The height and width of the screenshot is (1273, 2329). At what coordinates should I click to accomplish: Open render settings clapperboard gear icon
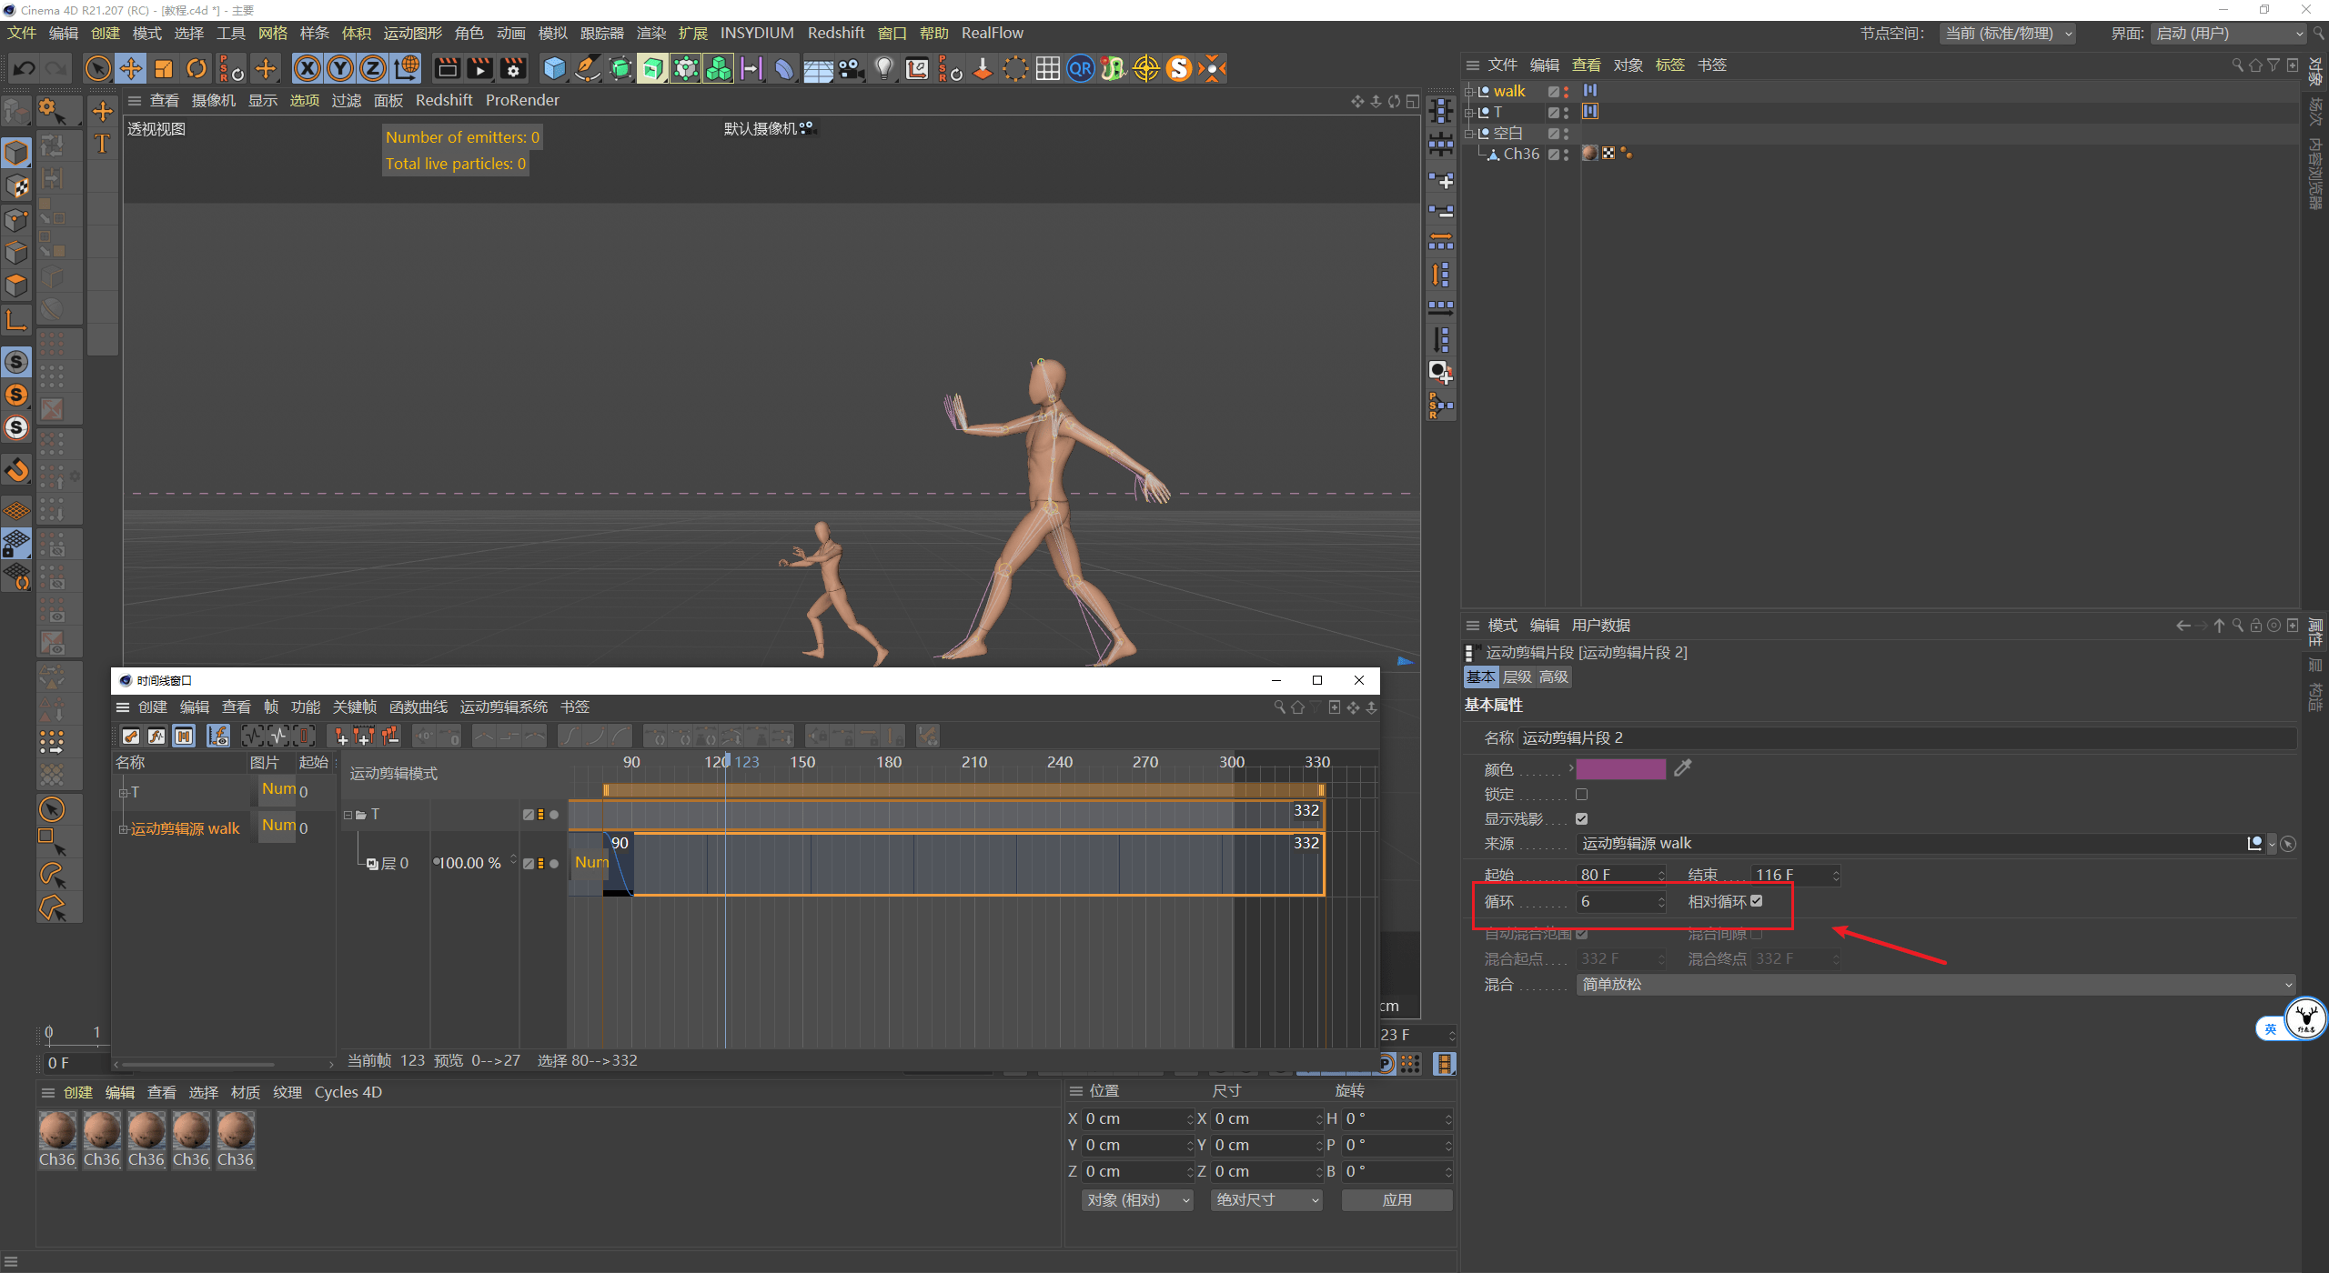pos(513,68)
